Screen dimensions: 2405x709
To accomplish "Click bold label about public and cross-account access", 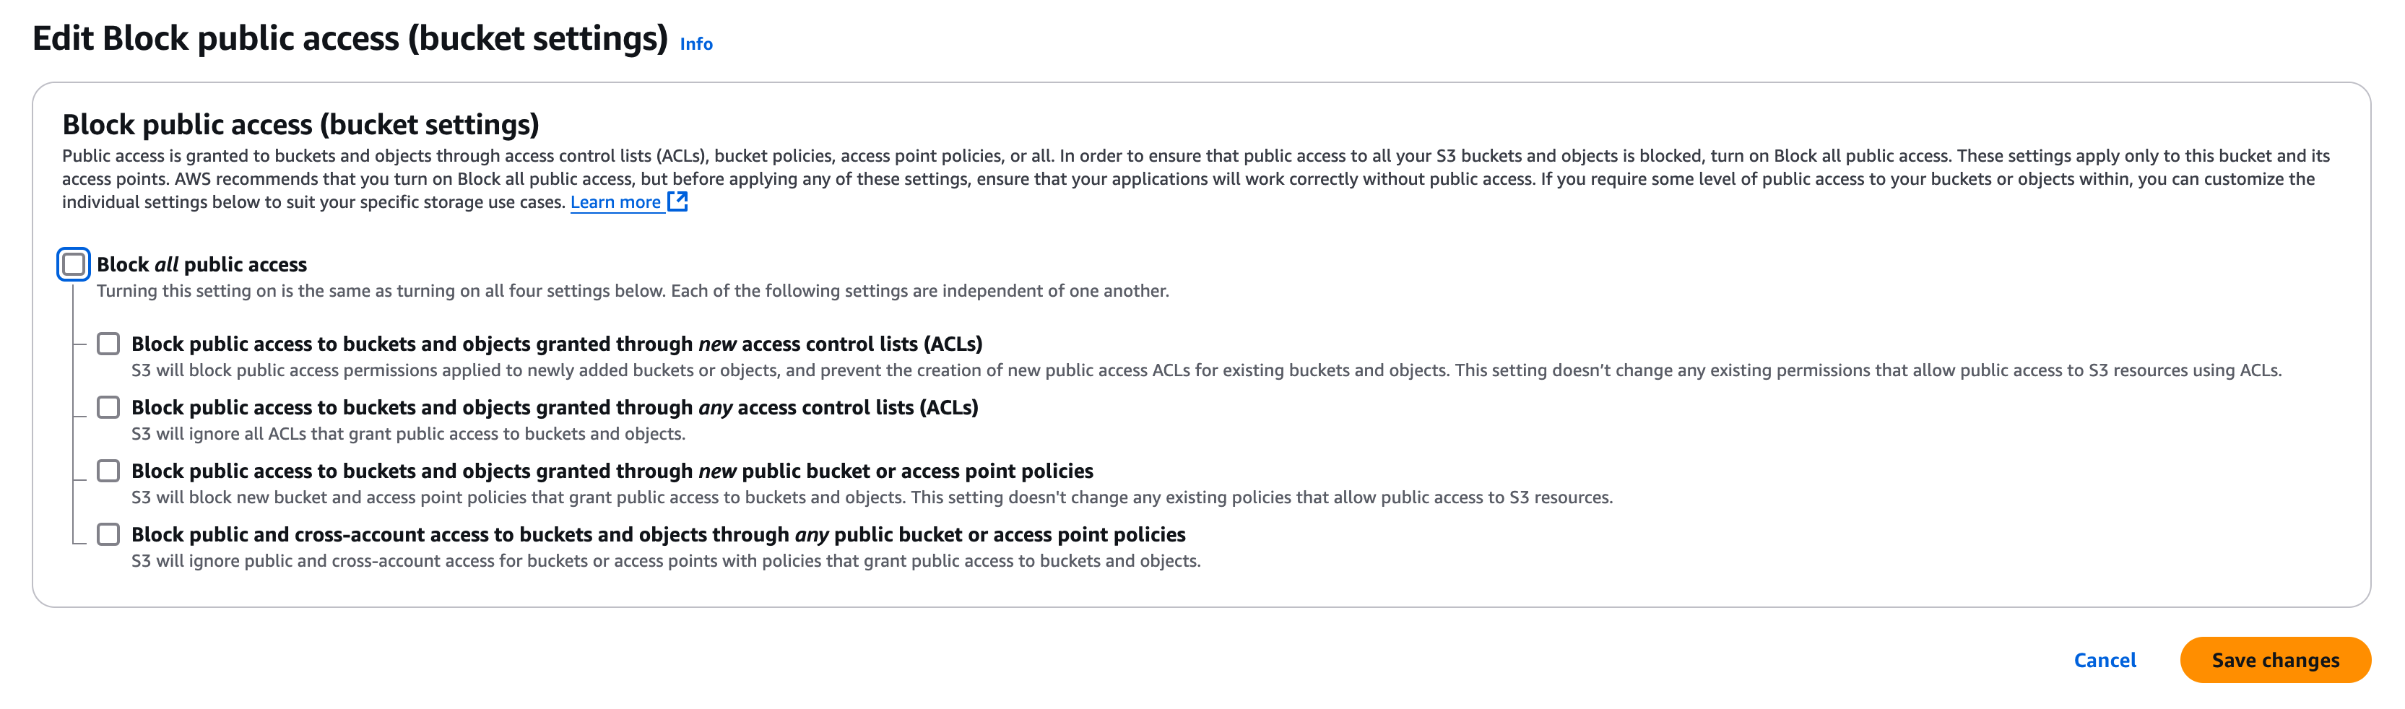I will tap(658, 534).
